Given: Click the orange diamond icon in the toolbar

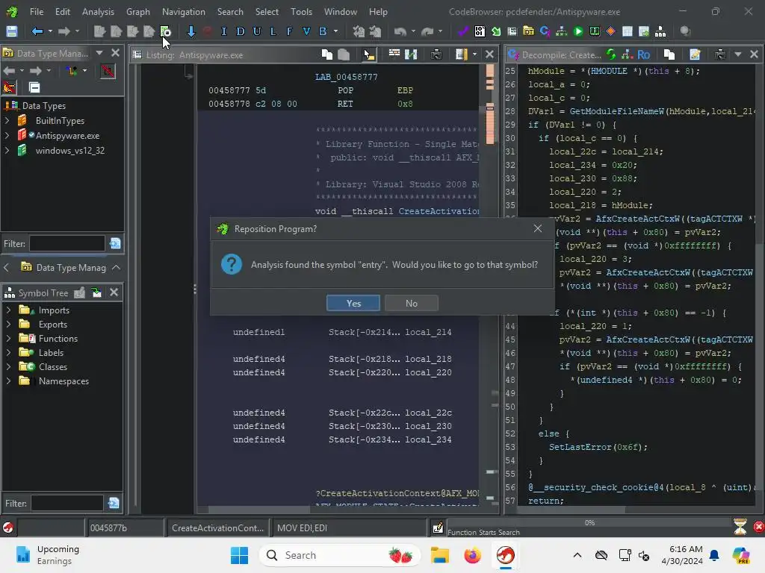Looking at the screenshot, I should (x=611, y=31).
